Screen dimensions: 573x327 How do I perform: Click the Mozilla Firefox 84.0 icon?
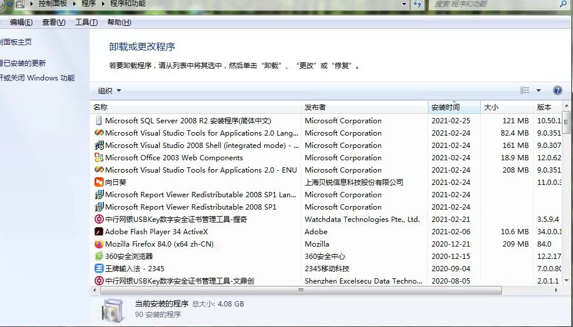[99, 244]
